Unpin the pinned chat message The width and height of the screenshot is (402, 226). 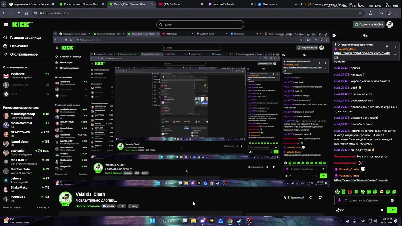387,47
